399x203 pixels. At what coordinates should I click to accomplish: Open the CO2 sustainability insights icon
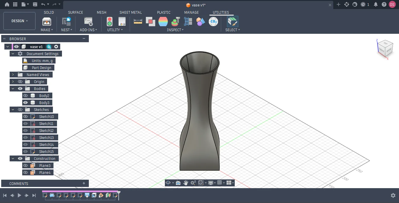(x=213, y=22)
